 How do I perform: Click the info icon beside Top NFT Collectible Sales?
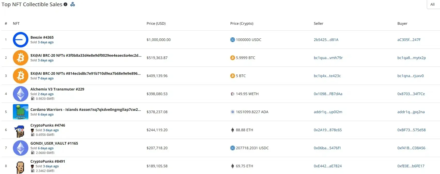tap(66, 4)
